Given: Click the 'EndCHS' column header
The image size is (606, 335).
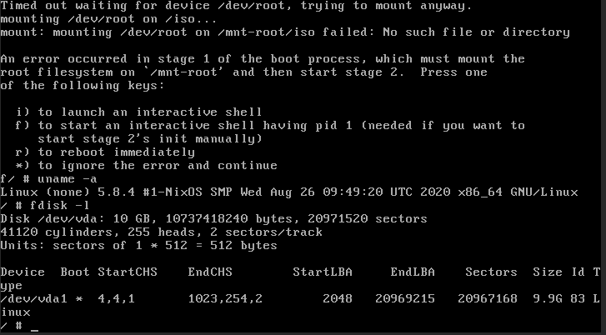Looking at the screenshot, I should (x=210, y=272).
